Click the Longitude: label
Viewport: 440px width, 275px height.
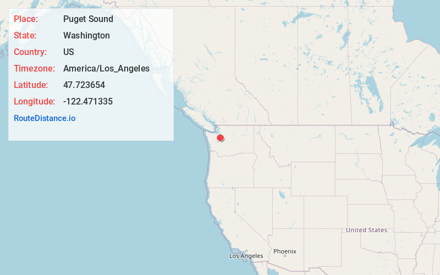[34, 101]
